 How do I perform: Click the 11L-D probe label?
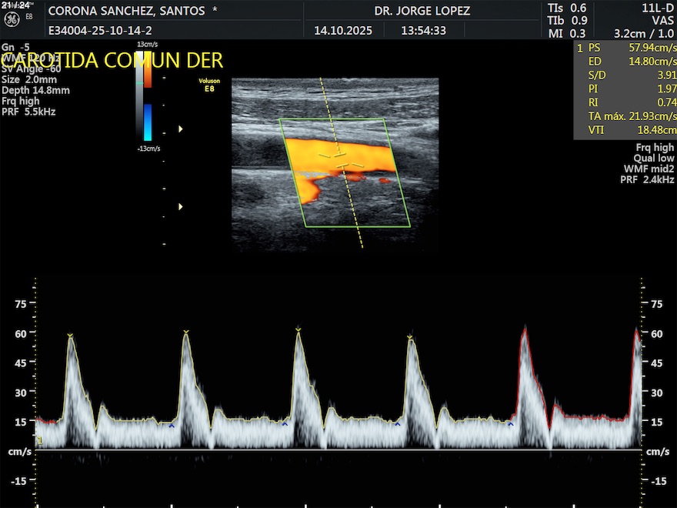[658, 8]
